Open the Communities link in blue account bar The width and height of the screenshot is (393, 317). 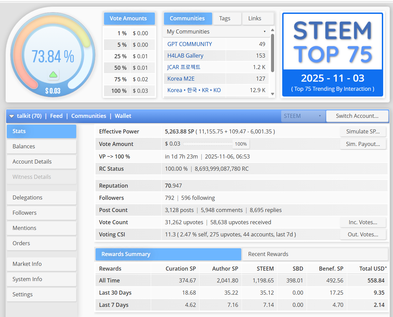click(x=89, y=116)
